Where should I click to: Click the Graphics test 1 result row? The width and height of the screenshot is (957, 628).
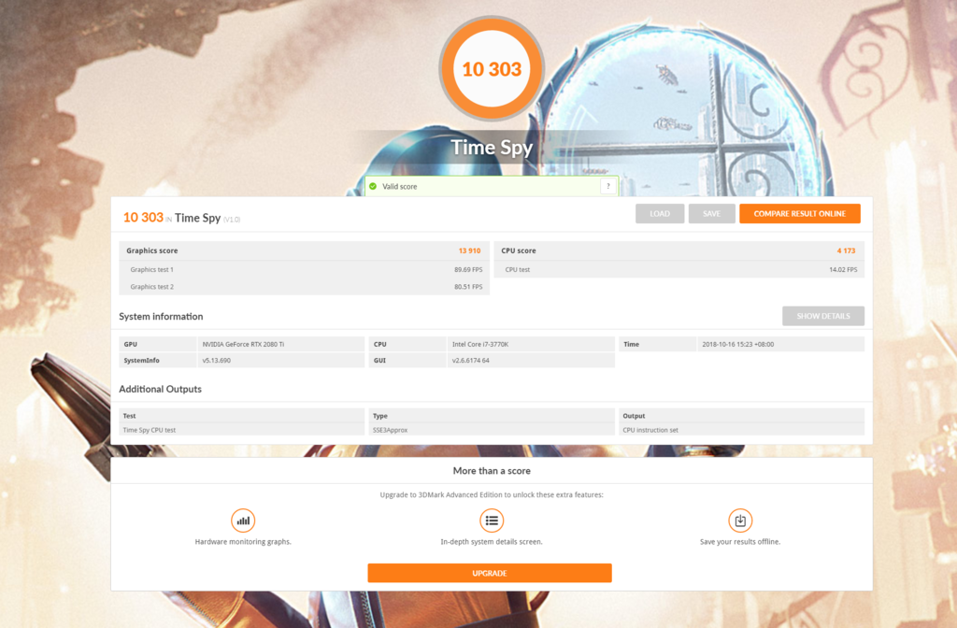click(x=304, y=269)
